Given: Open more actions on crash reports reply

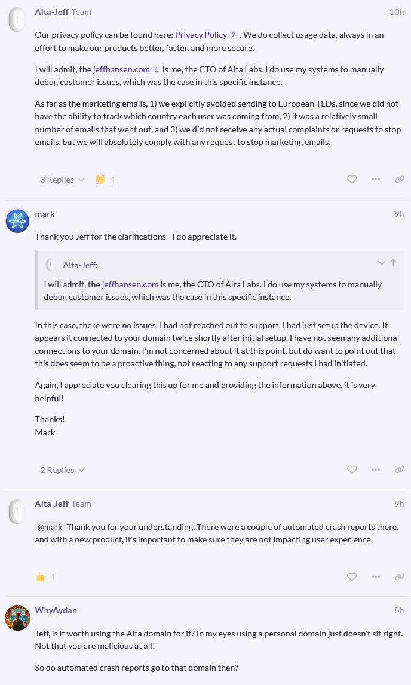Looking at the screenshot, I should coord(376,577).
